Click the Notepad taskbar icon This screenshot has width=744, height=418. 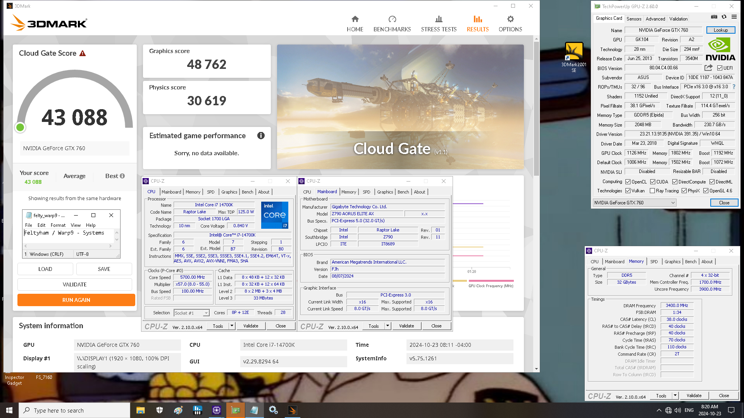tap(254, 410)
